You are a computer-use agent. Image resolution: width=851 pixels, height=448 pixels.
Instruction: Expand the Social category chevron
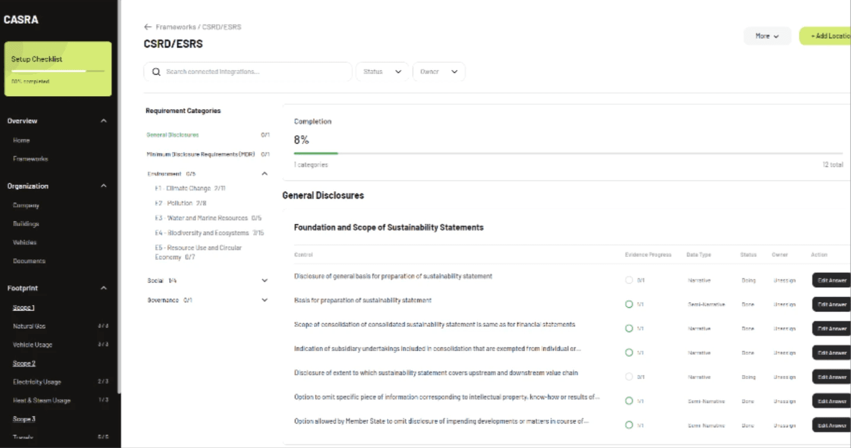coord(264,281)
